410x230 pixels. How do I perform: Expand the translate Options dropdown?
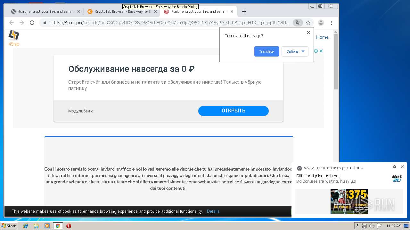tap(295, 51)
